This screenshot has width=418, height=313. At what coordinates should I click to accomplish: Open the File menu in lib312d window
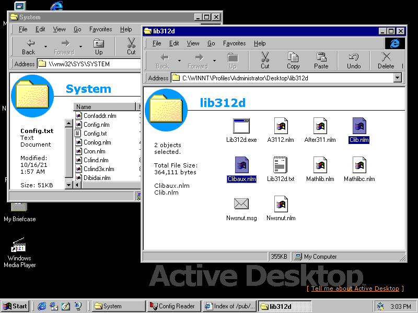157,43
